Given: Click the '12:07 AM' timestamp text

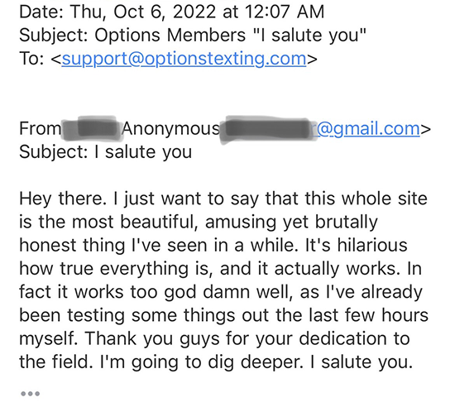Looking at the screenshot, I should (285, 12).
